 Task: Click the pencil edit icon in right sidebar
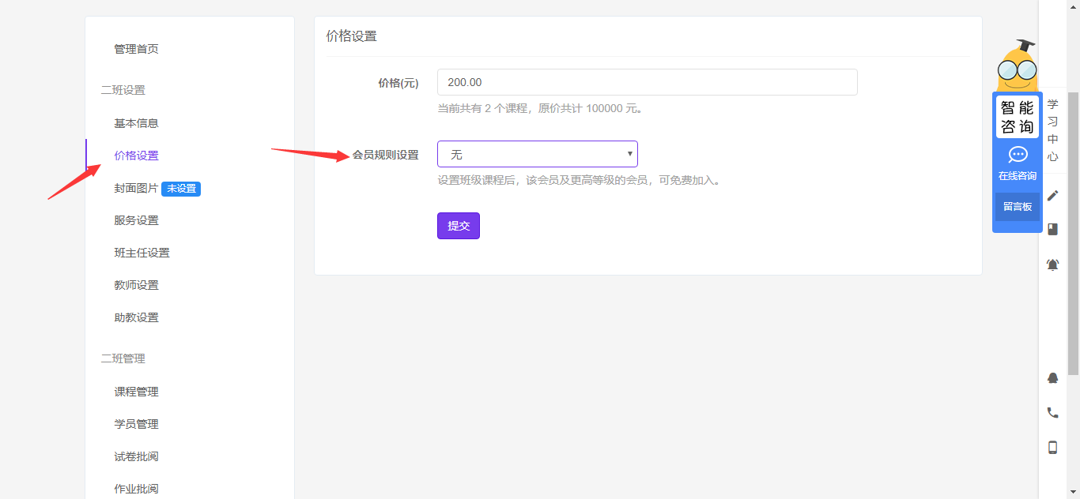1052,196
